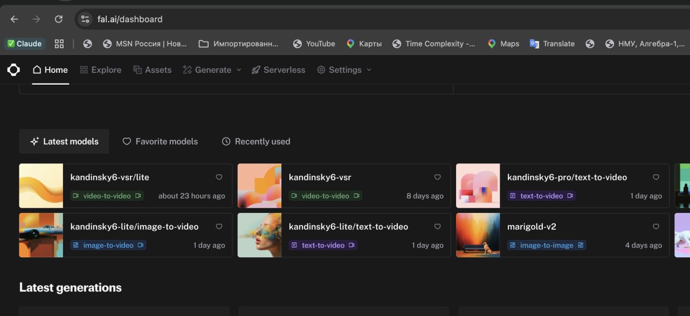Switch to the Recently used tab
This screenshot has height=316, width=690.
pyautogui.click(x=256, y=141)
